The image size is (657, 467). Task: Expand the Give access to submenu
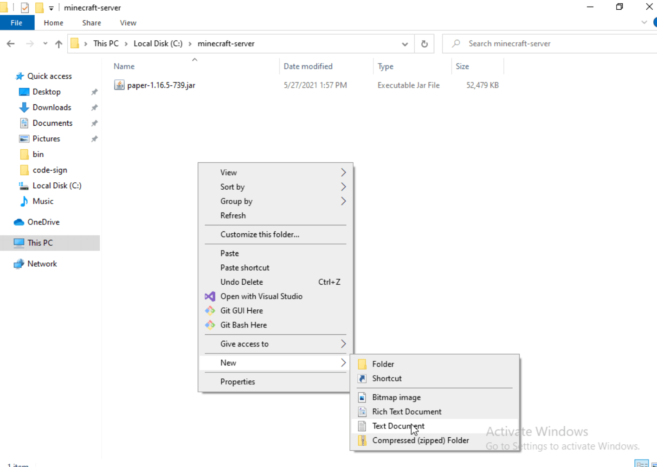tap(245, 344)
